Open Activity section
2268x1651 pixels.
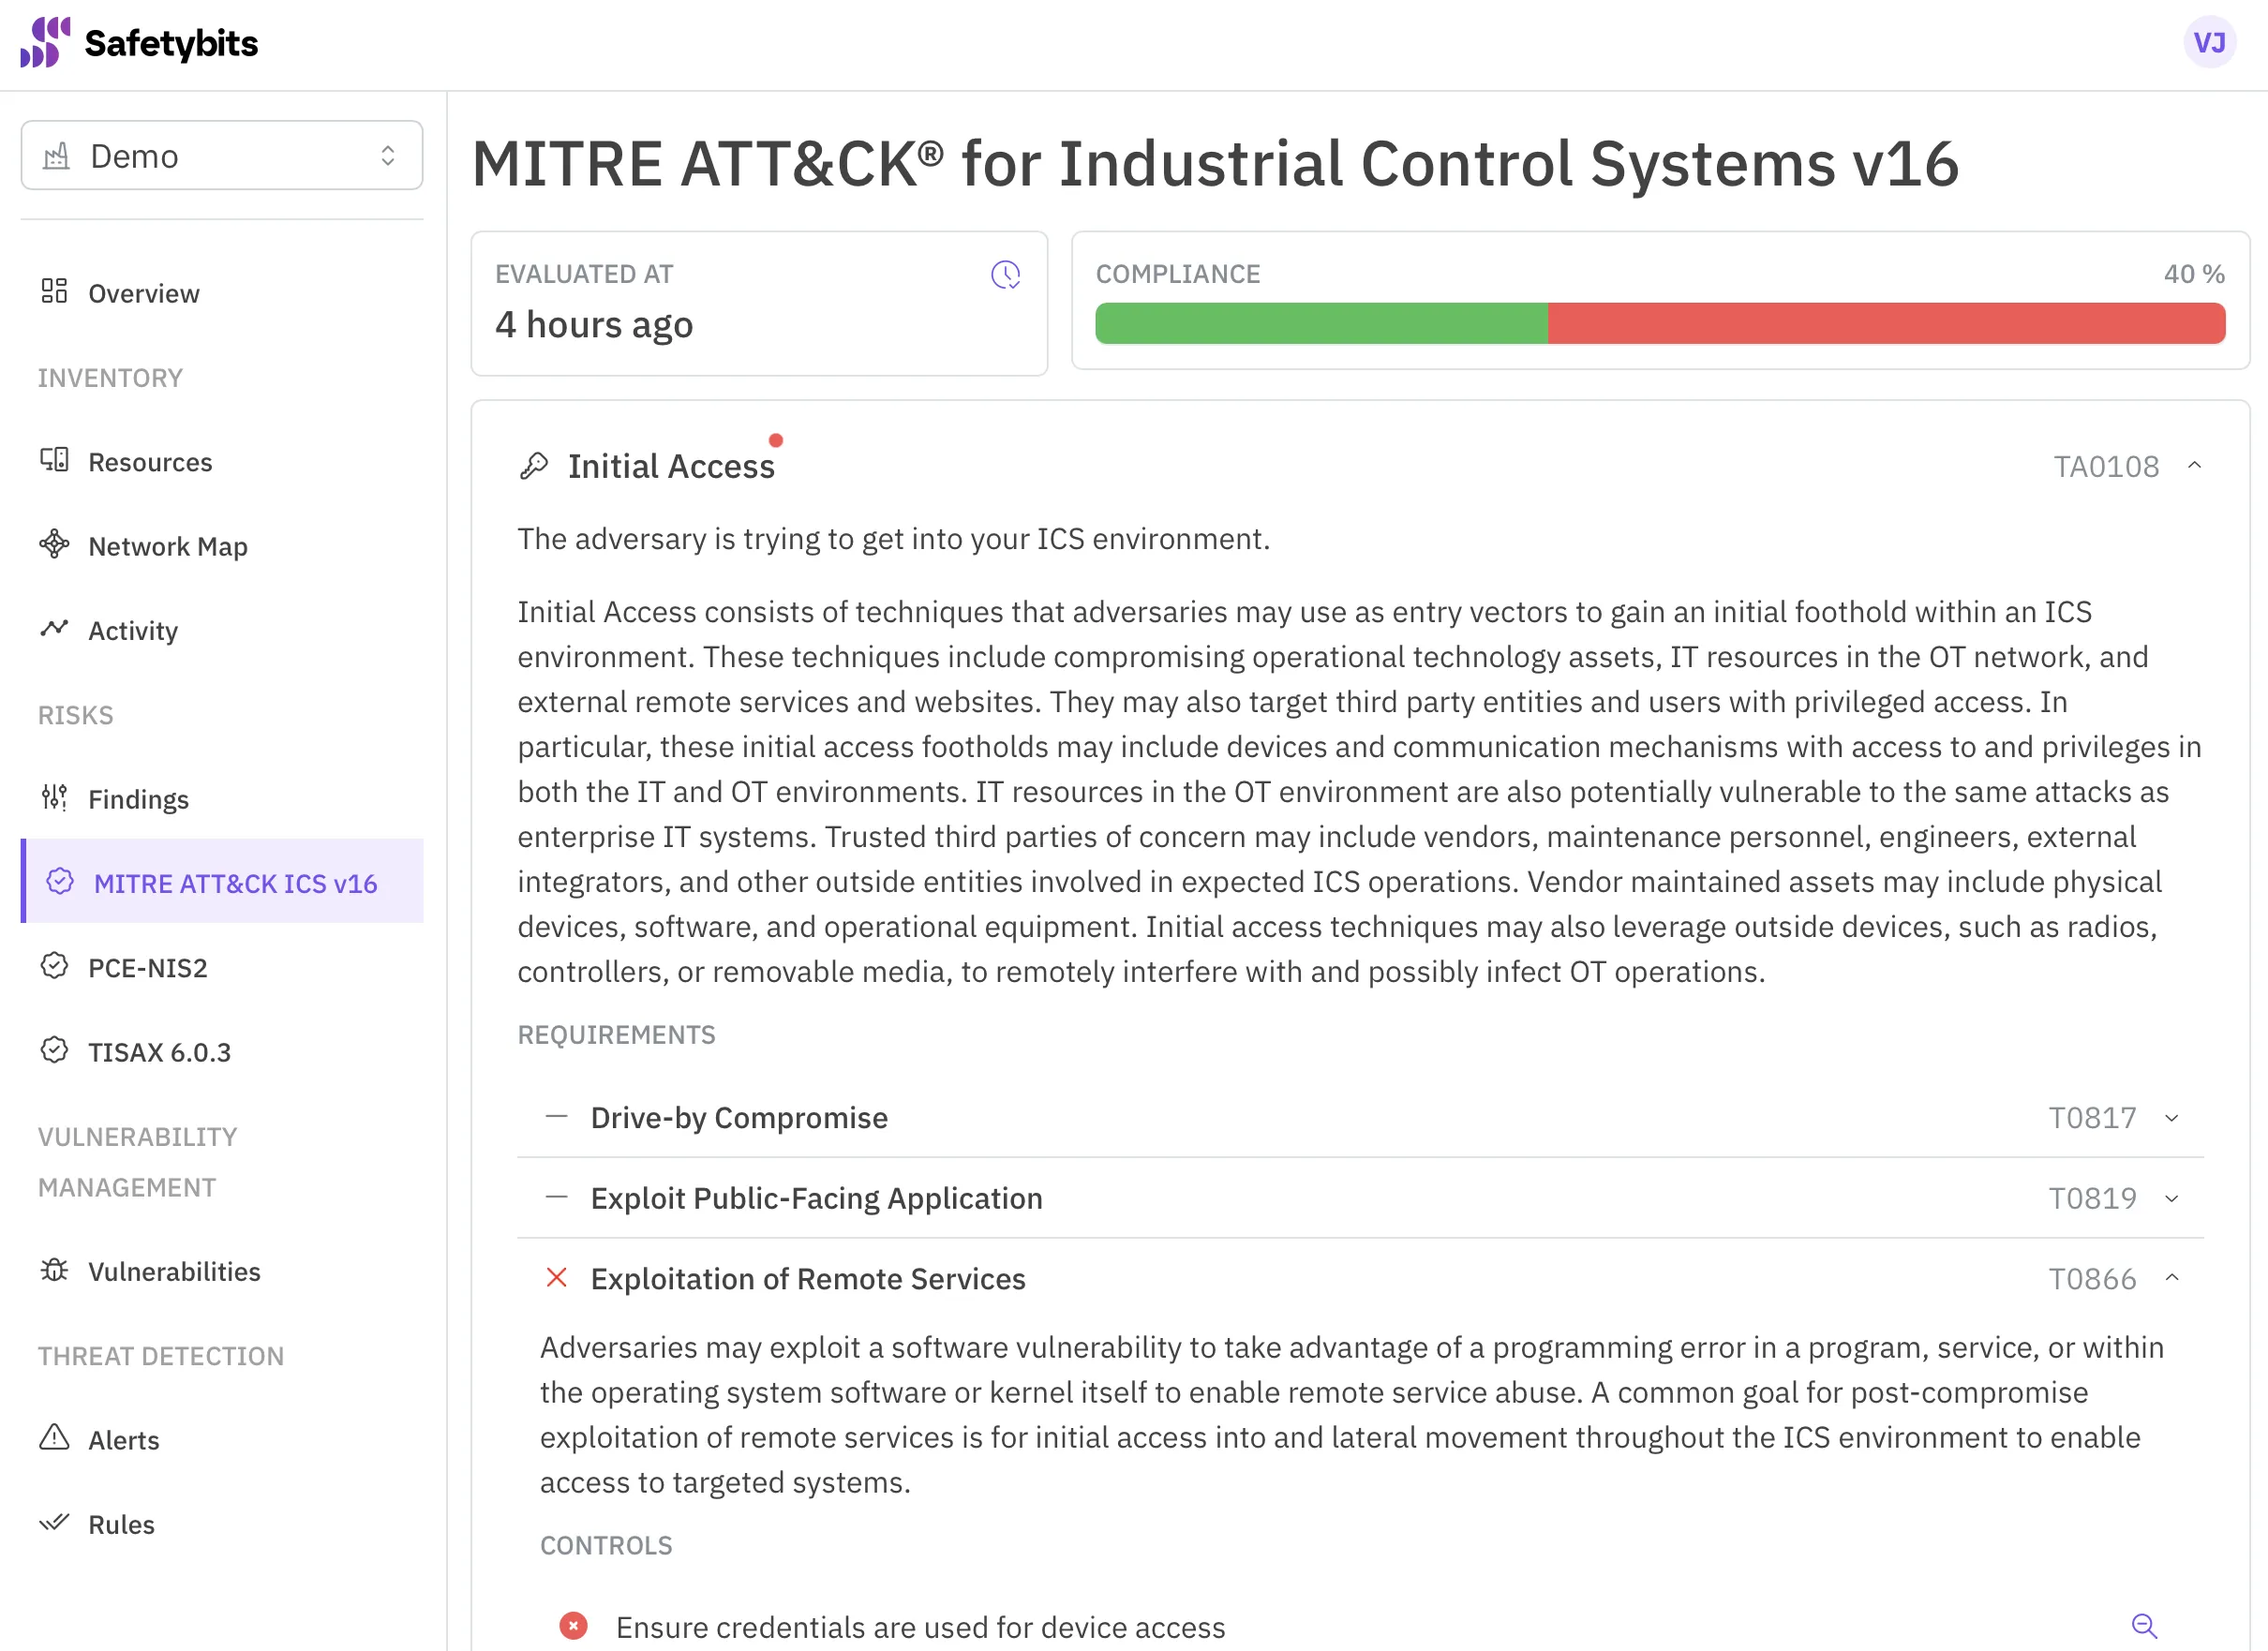[132, 630]
